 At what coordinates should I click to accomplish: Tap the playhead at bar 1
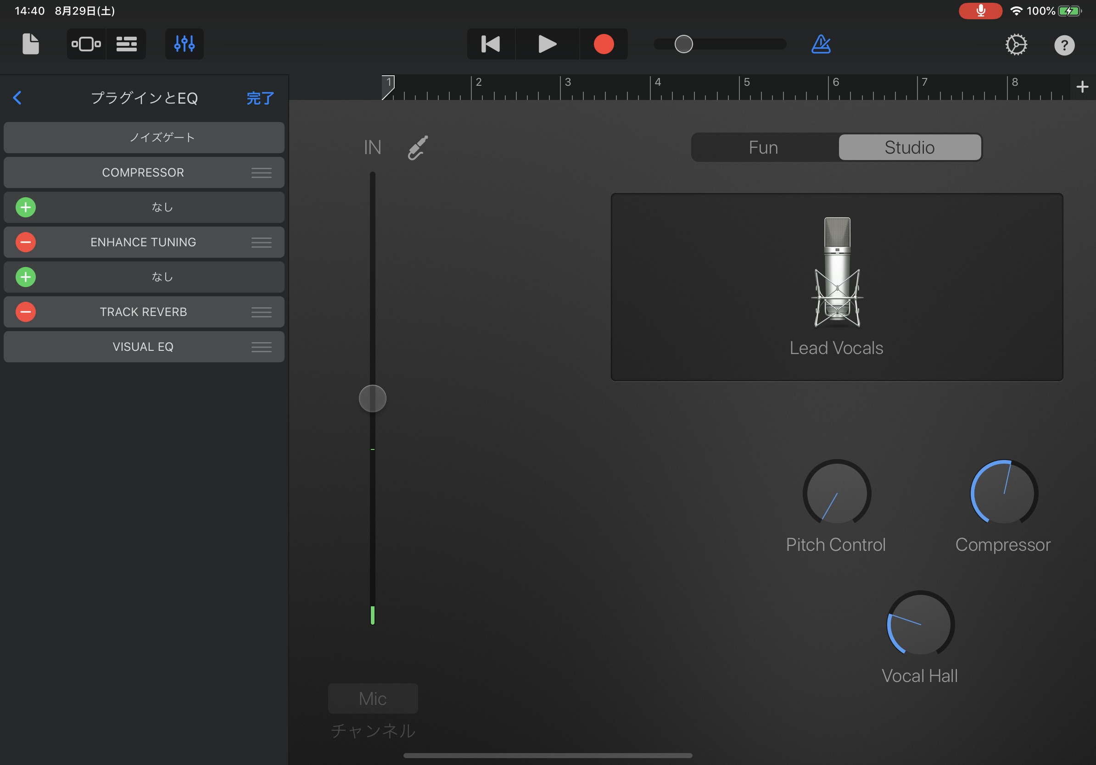coord(388,87)
